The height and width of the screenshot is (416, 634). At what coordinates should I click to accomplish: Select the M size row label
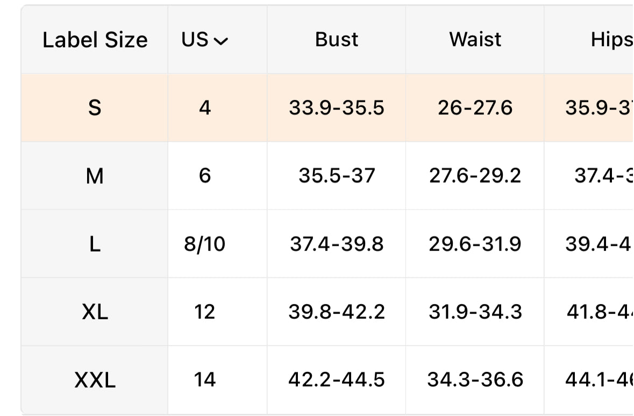(95, 176)
